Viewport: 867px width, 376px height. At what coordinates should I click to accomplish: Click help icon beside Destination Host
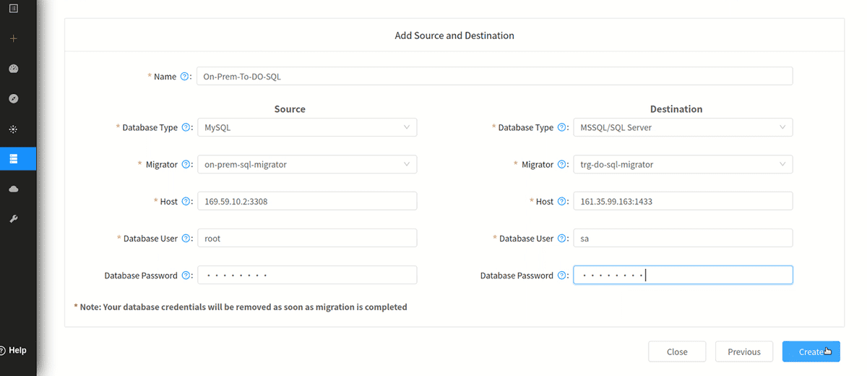pos(561,201)
